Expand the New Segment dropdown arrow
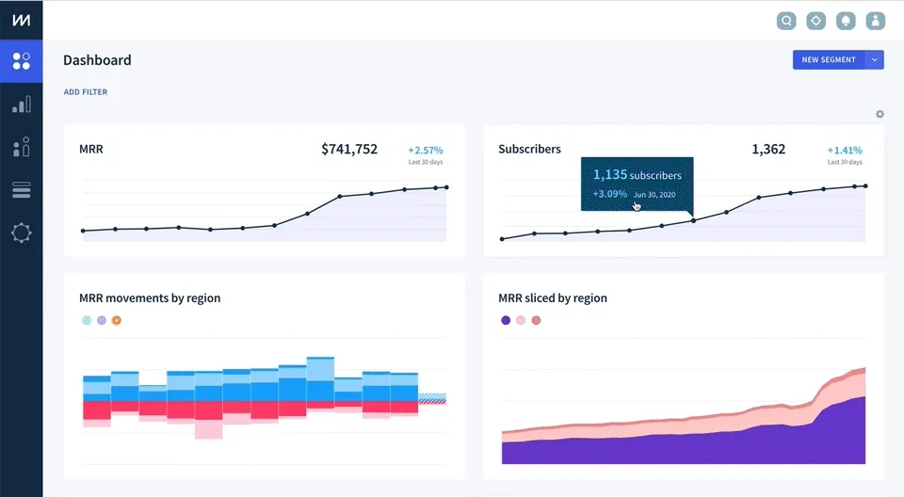The width and height of the screenshot is (904, 497). (875, 60)
